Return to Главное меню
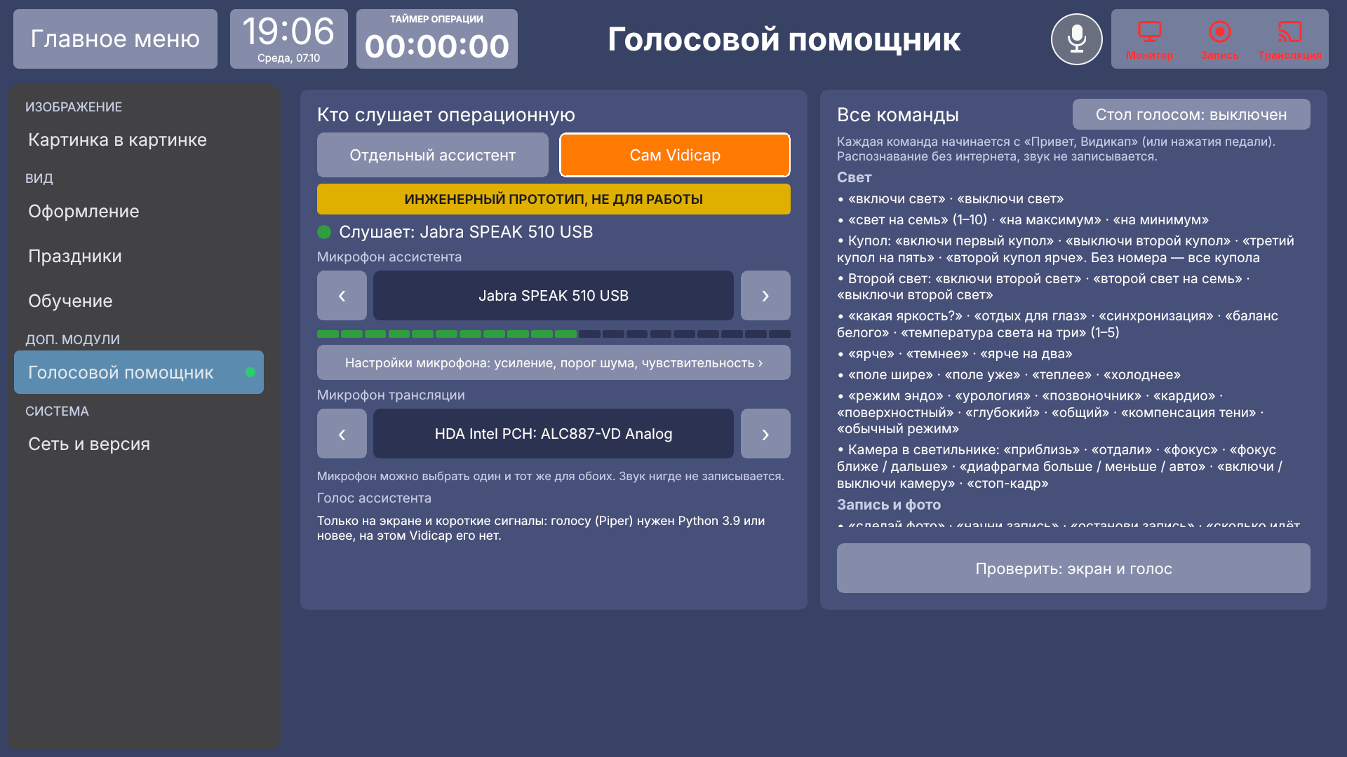Screen dimensions: 1347x757 tap(115, 39)
